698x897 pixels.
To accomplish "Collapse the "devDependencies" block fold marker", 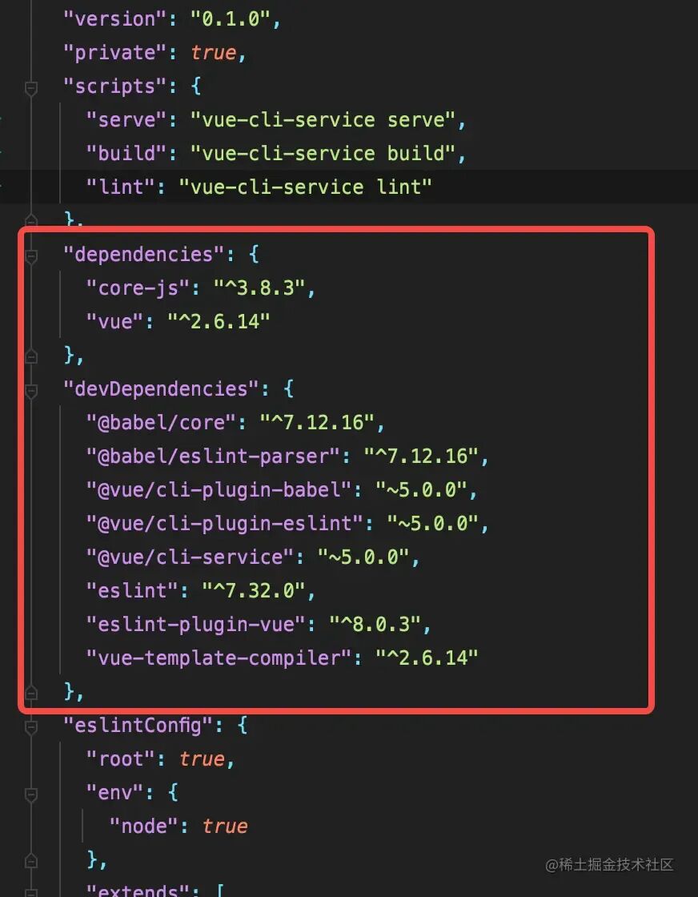I will coord(31,391).
